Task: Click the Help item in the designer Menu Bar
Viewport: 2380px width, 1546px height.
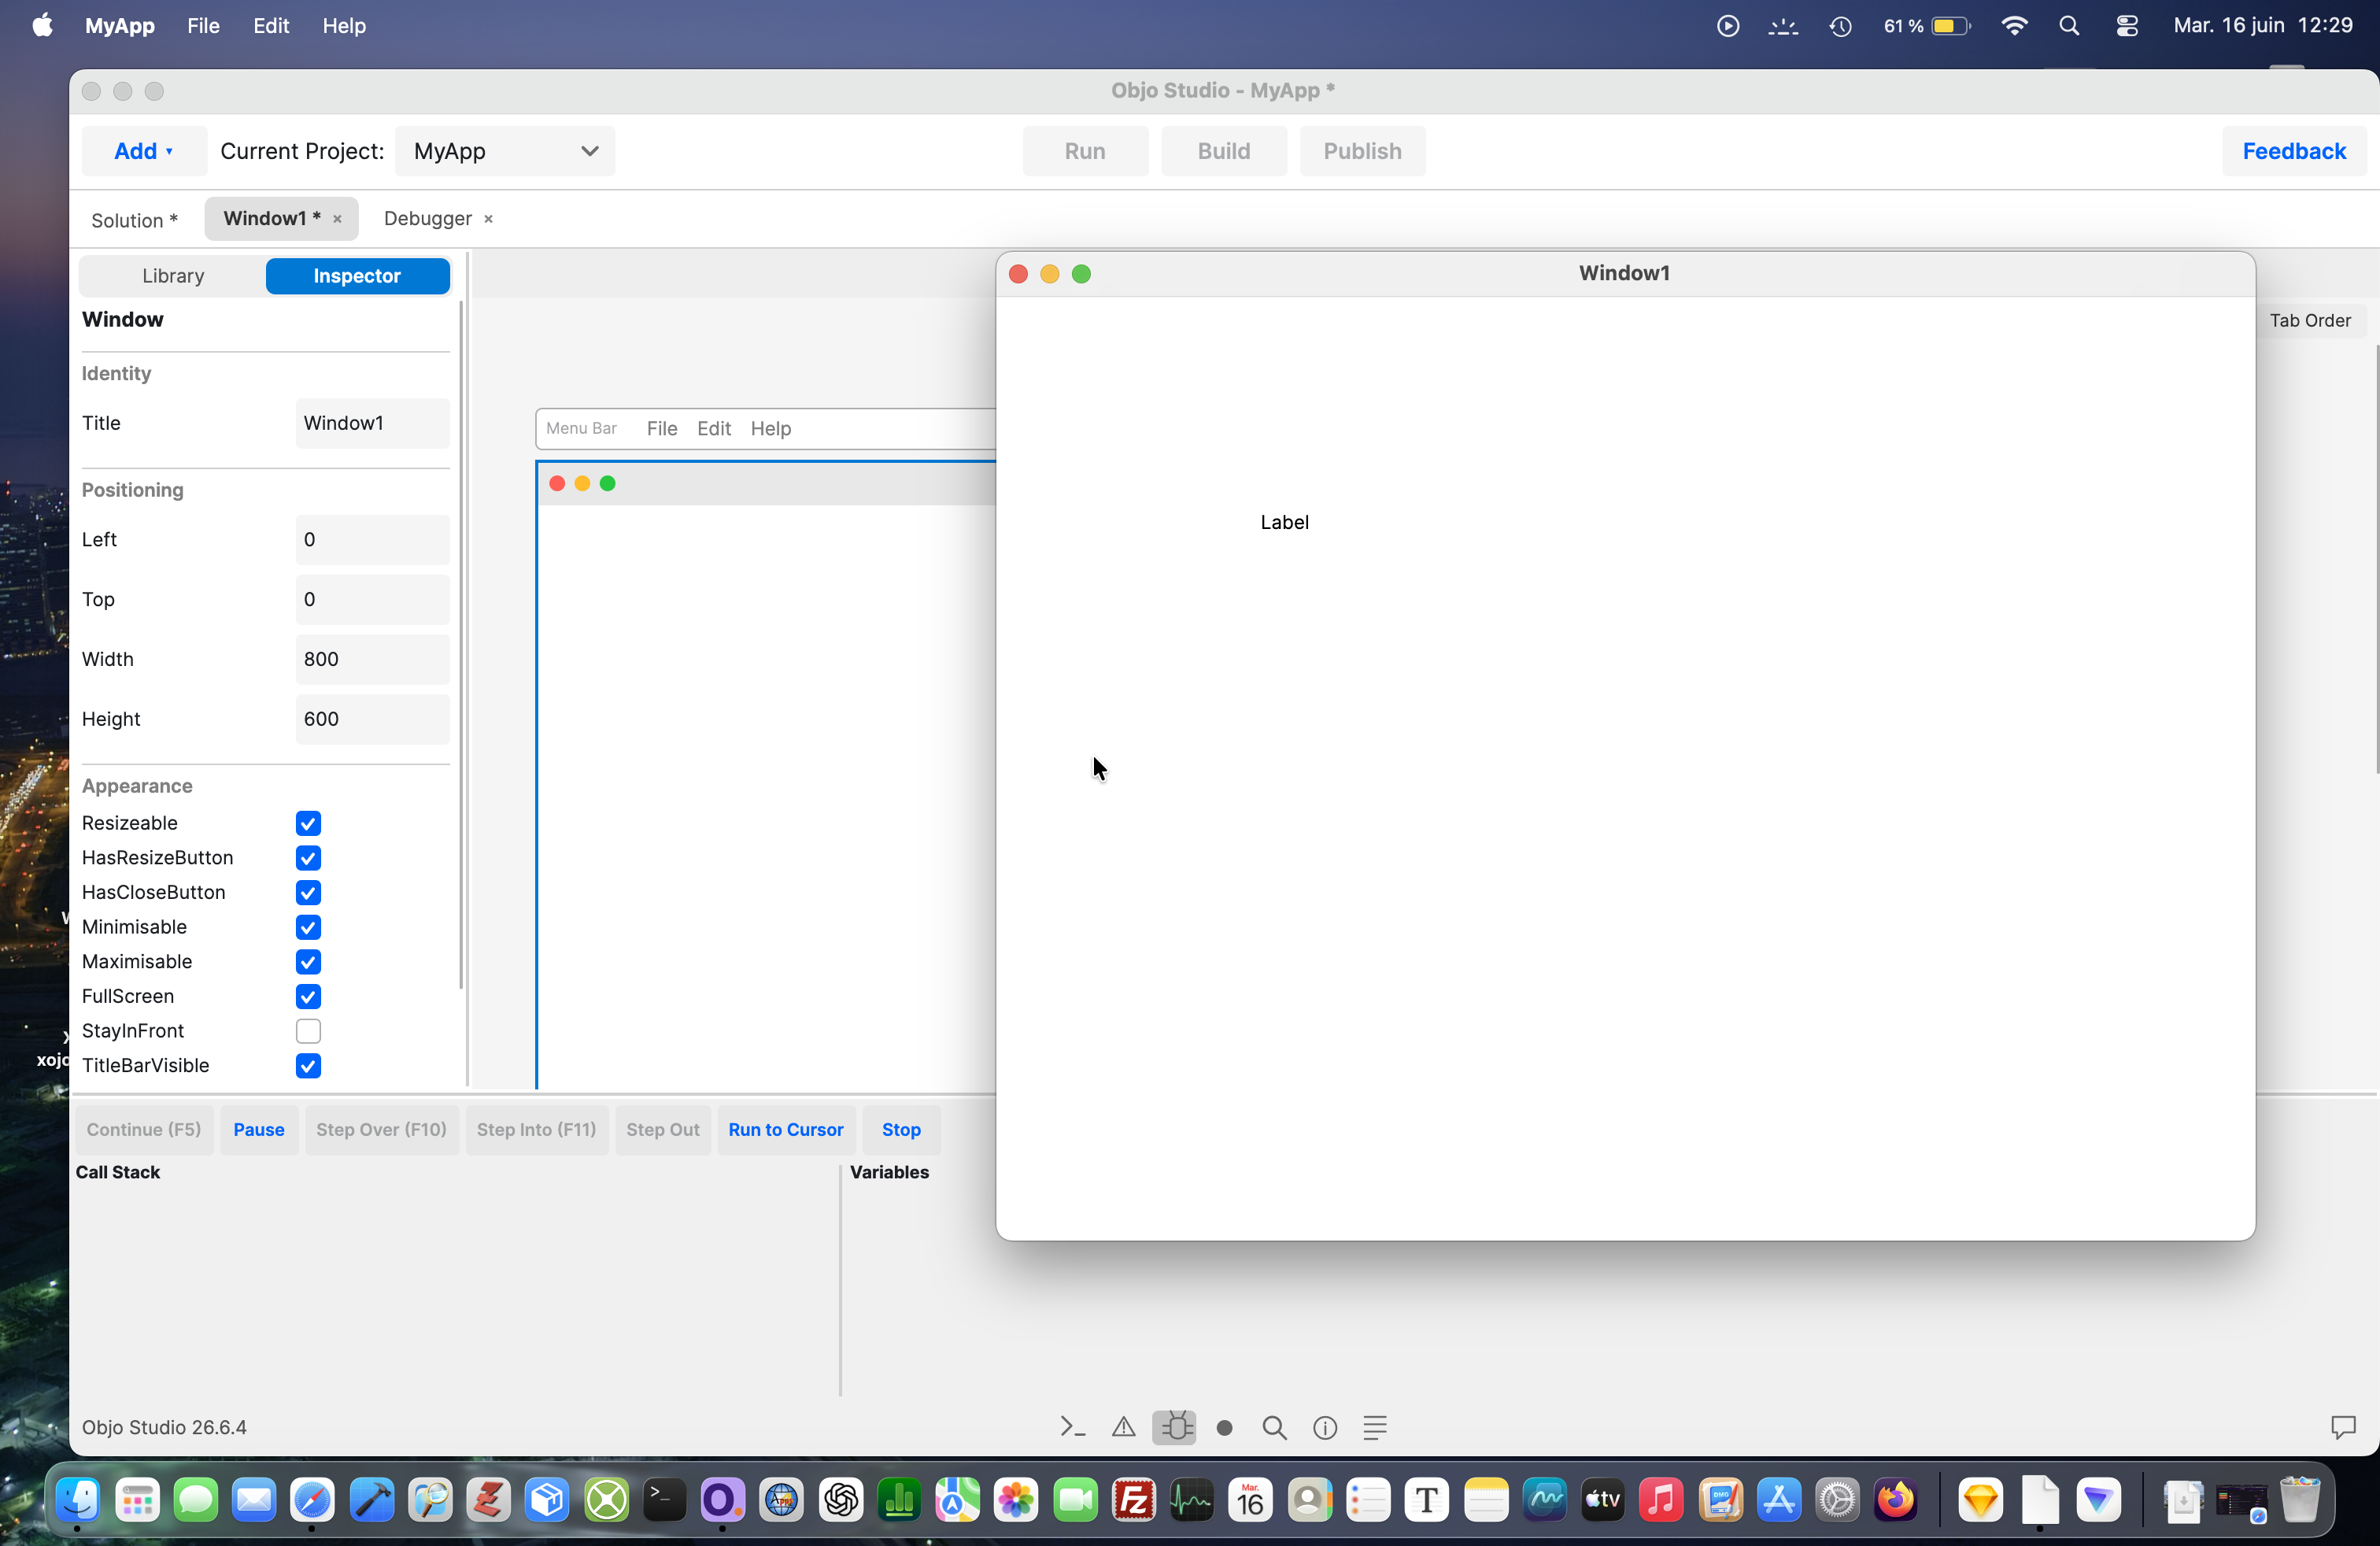Action: point(771,428)
